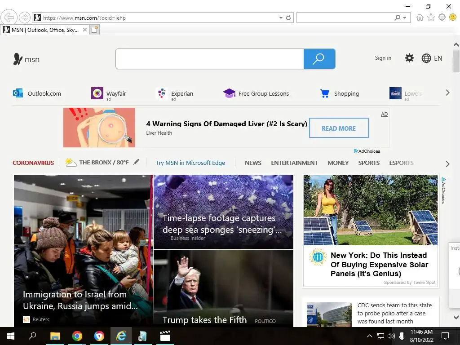Open the Lowe's ad shortcut
The width and height of the screenshot is (460, 345).
[406, 93]
